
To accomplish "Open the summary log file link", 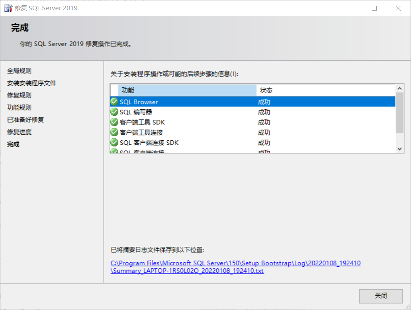I will pos(235,267).
